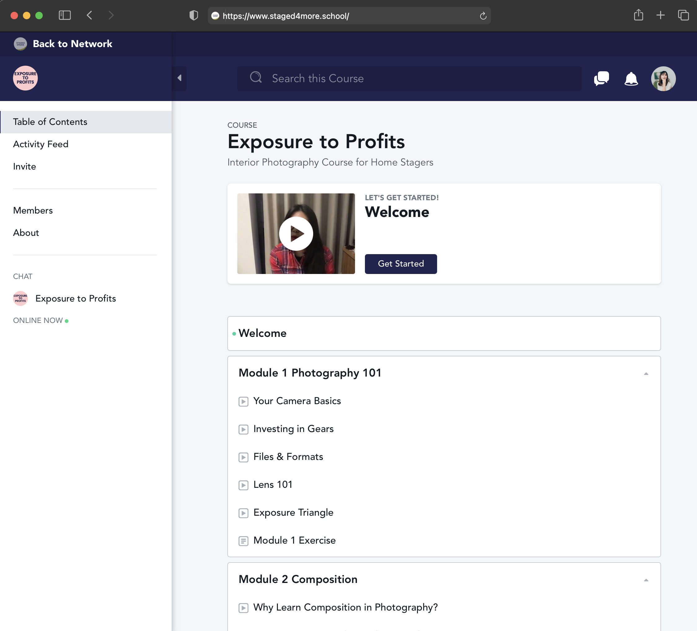
Task: Click the notifications bell icon
Action: click(x=631, y=78)
